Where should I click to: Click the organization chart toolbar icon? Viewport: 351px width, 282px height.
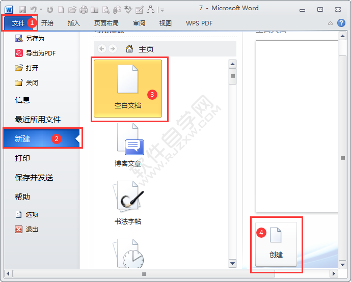click(x=150, y=10)
